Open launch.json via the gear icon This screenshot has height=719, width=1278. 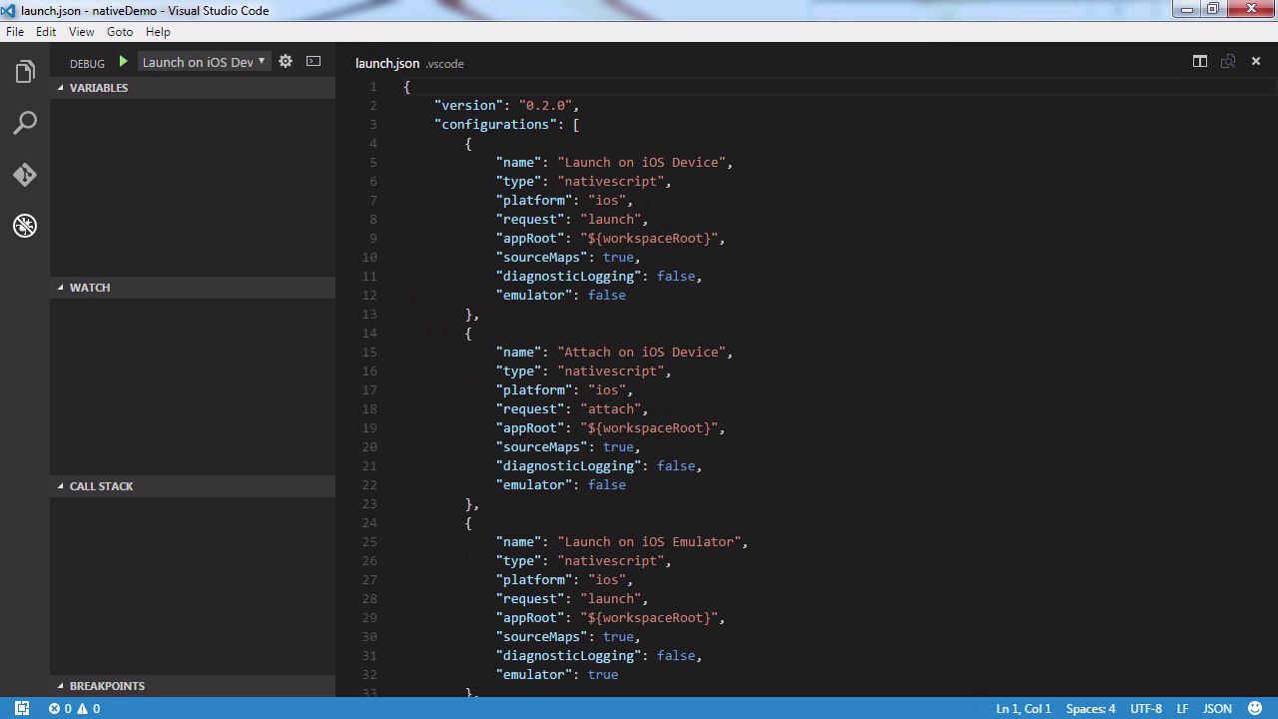[x=286, y=62]
